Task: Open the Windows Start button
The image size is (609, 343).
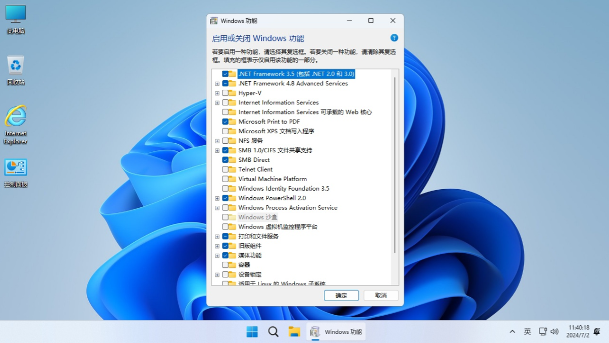Action: (252, 331)
